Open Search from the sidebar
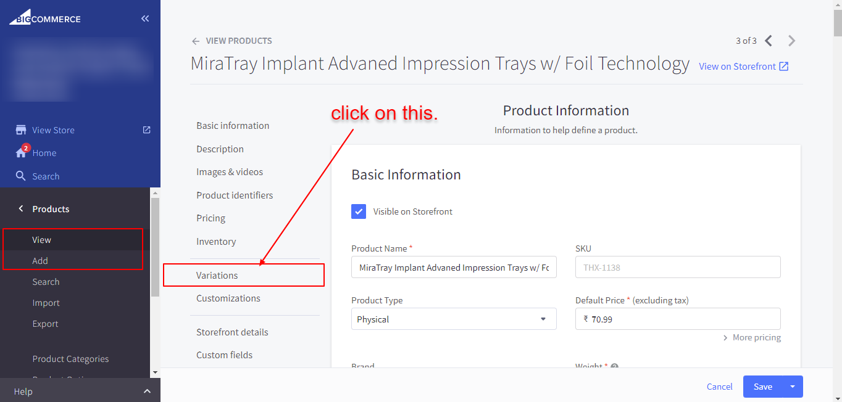Image resolution: width=842 pixels, height=402 pixels. tap(44, 176)
